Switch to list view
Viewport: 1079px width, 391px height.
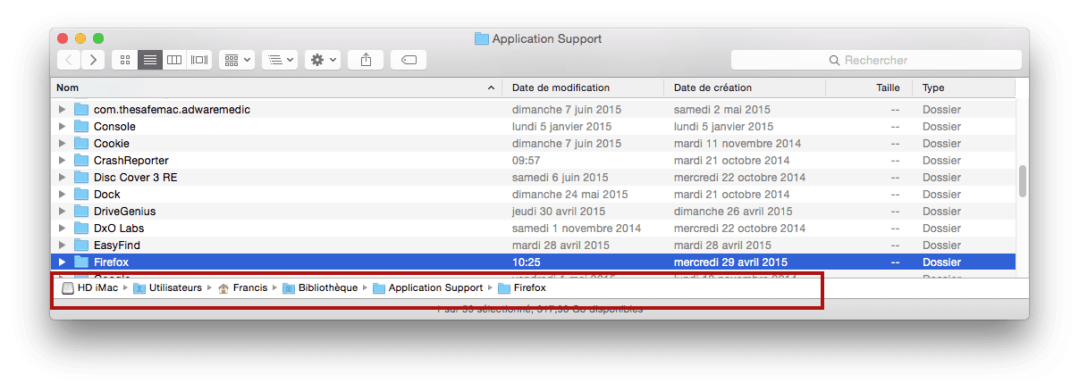150,60
